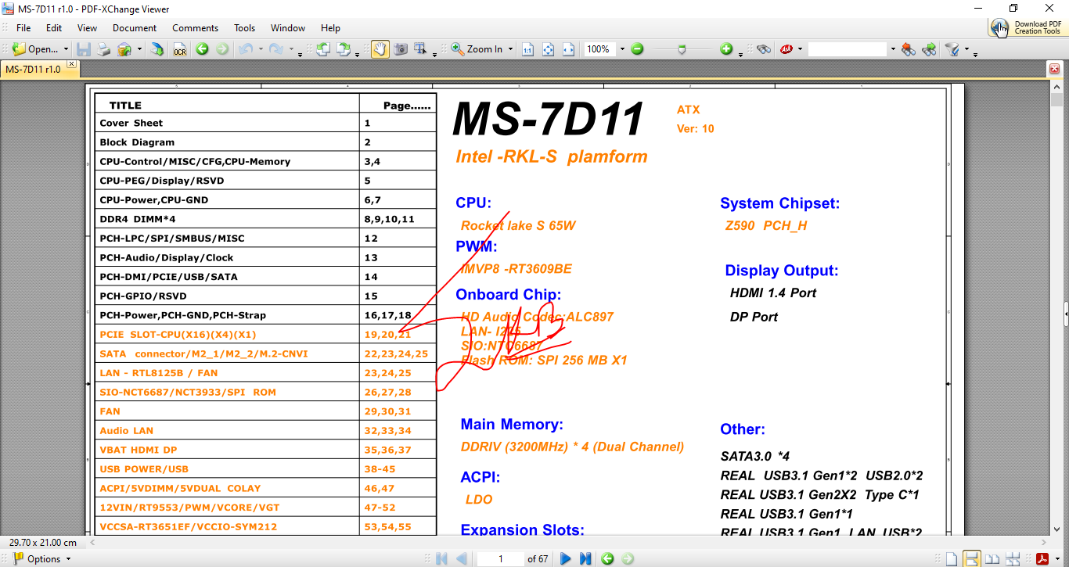Open the Comments menu

[196, 27]
